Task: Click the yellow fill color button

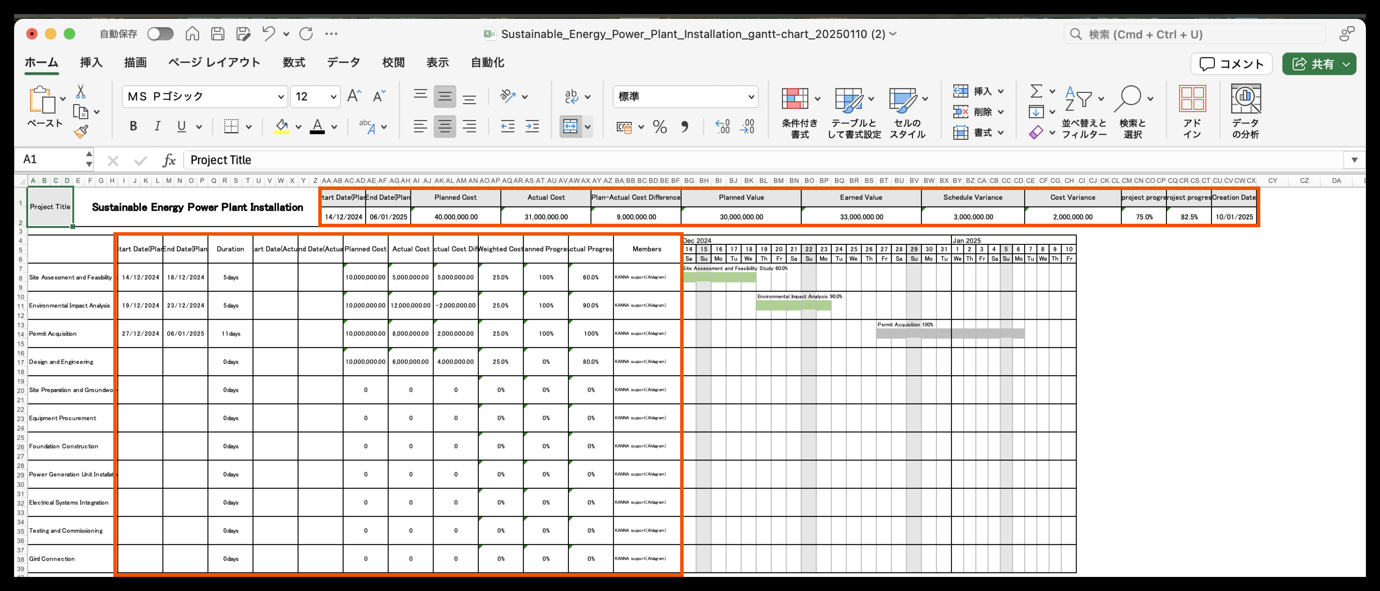Action: 281,126
